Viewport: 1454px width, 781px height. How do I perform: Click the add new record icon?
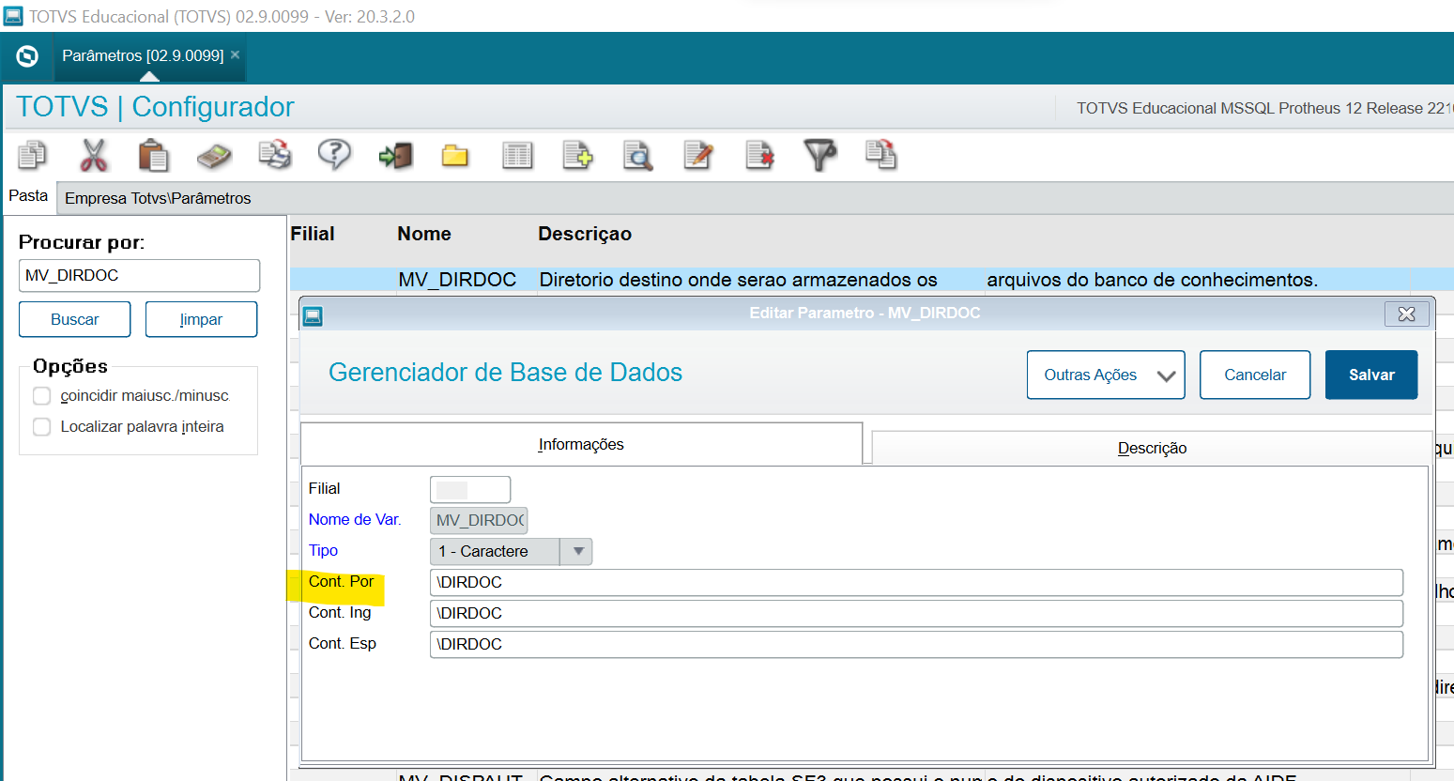coord(577,155)
